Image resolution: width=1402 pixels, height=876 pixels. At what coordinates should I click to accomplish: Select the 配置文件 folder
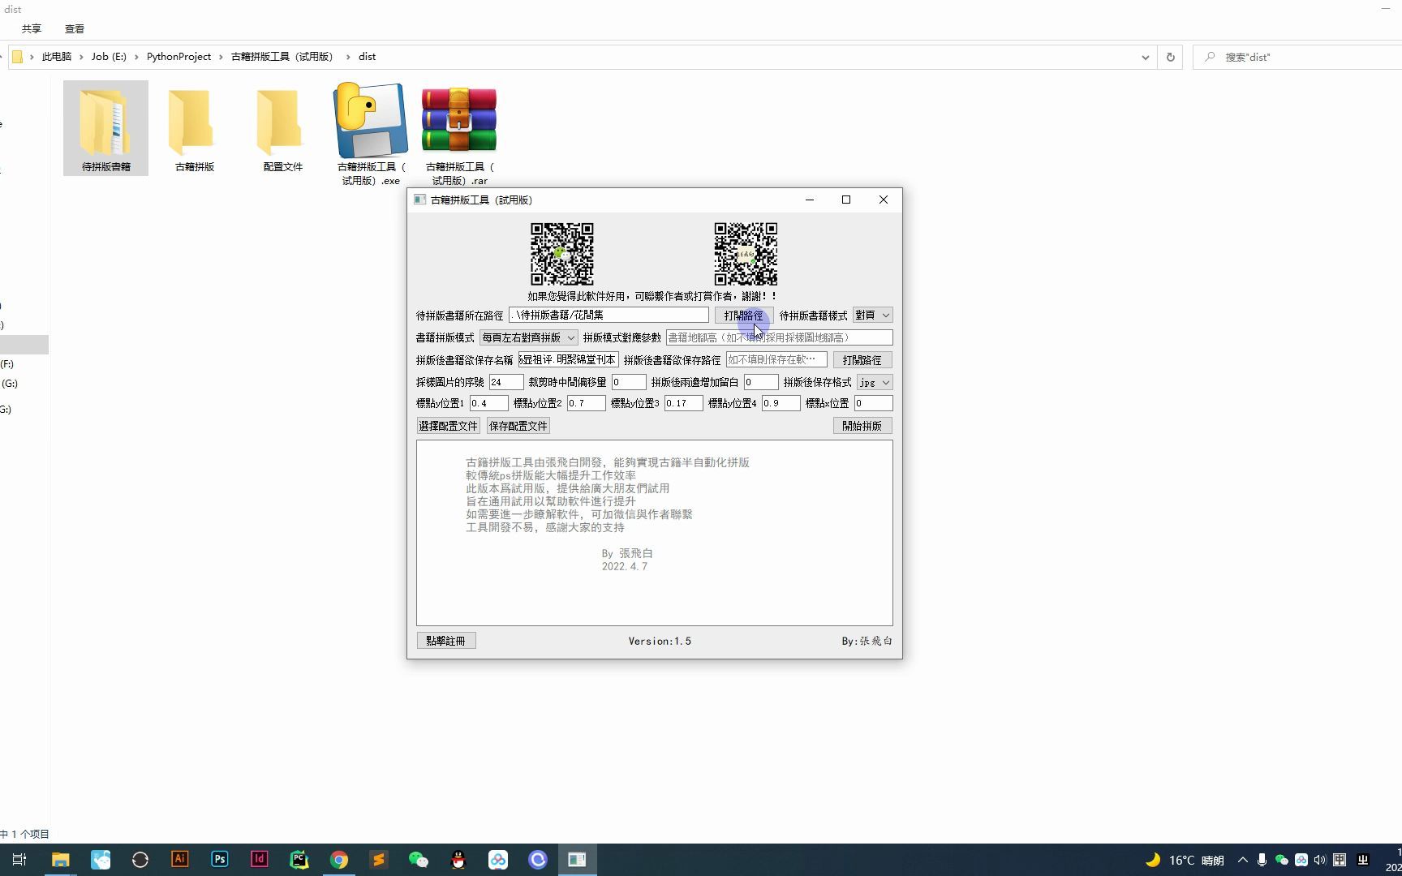pos(282,128)
